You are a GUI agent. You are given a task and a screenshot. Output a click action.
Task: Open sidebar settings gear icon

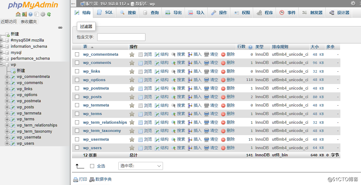coord(43,14)
